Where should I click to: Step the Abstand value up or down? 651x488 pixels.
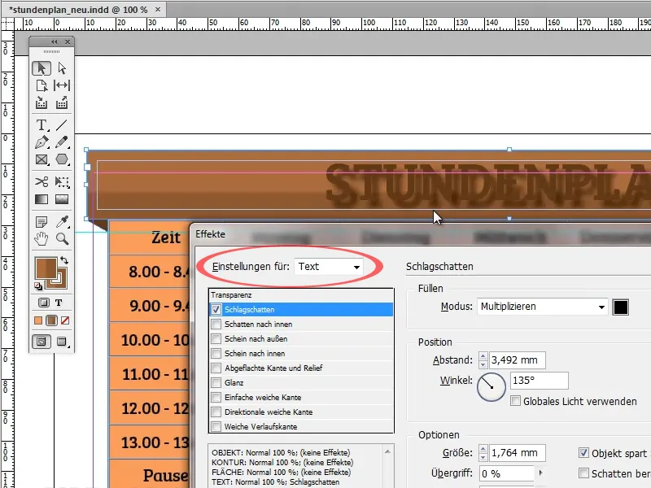pos(483,359)
